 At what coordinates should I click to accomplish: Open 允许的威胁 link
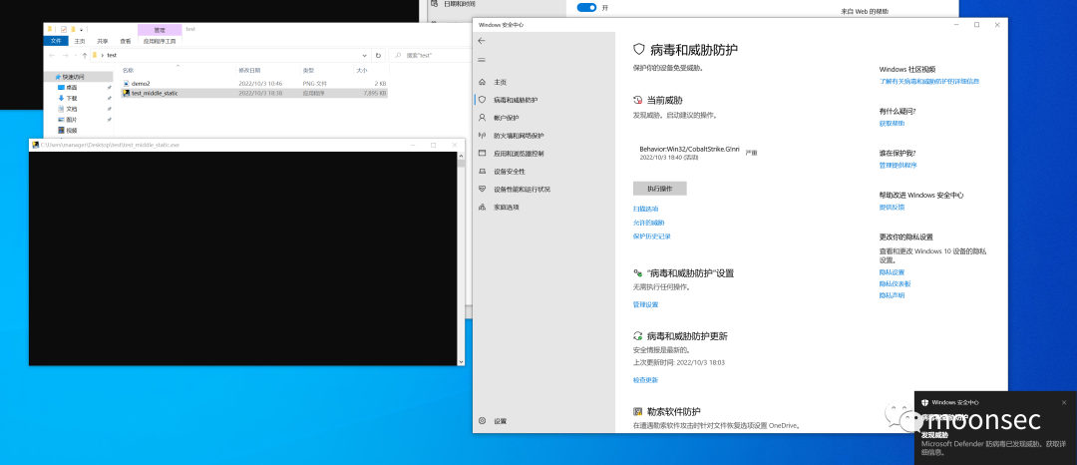tap(648, 223)
